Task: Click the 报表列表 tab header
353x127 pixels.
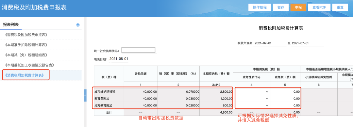Action: pos(11,25)
